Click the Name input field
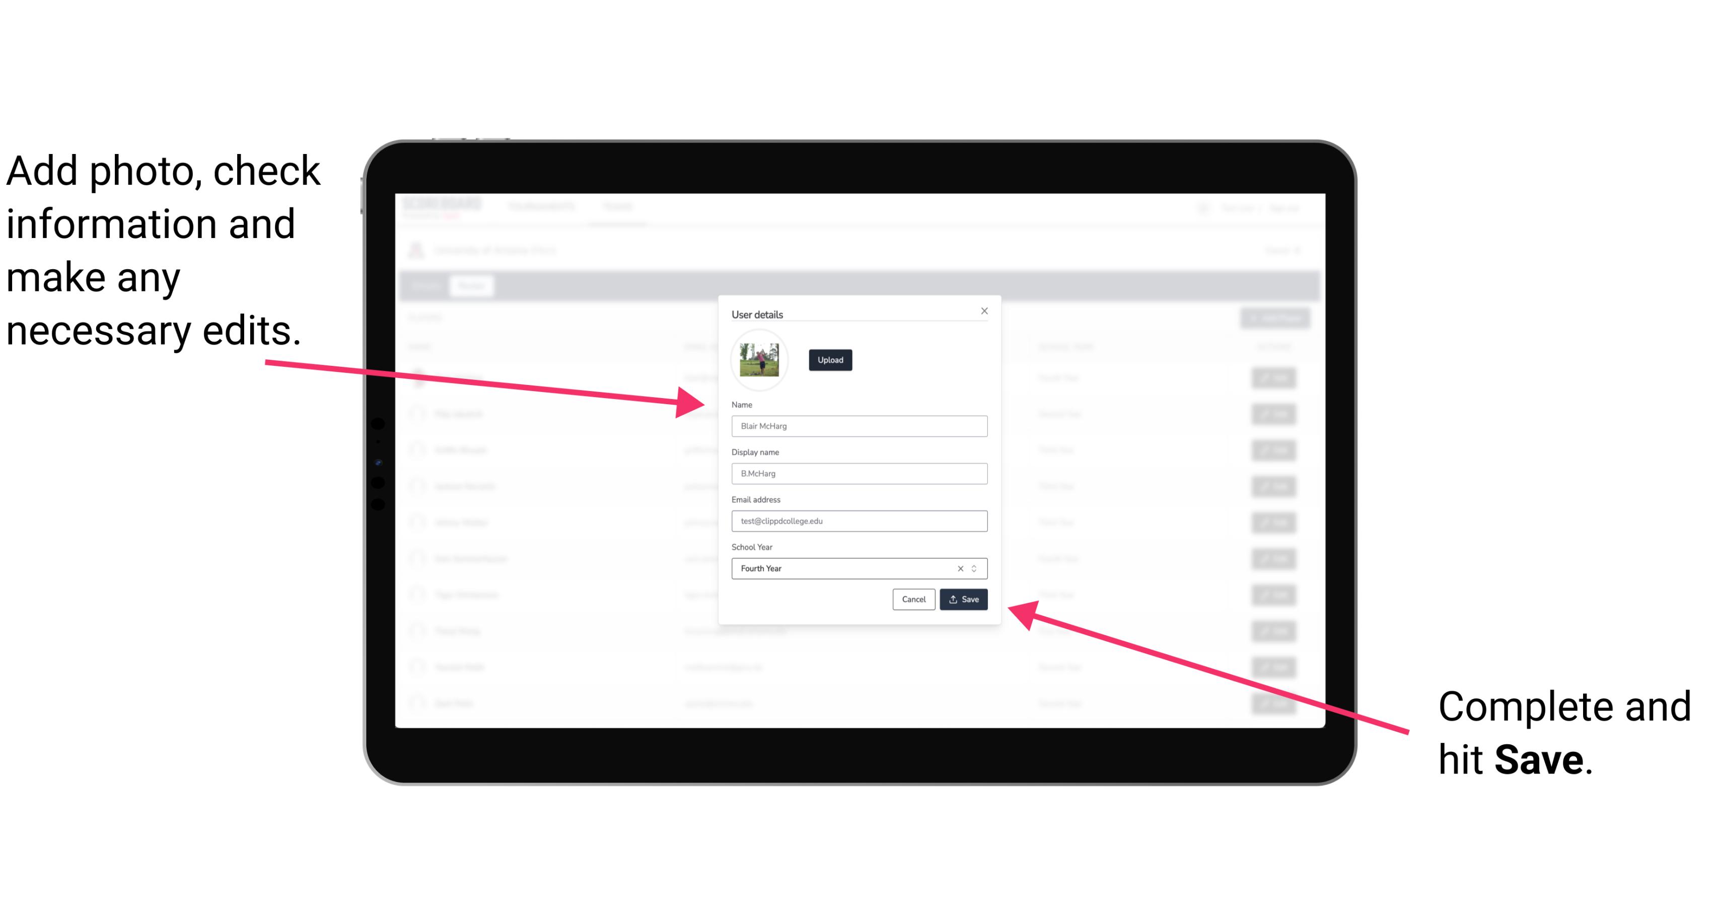This screenshot has height=924, width=1718. [x=857, y=426]
